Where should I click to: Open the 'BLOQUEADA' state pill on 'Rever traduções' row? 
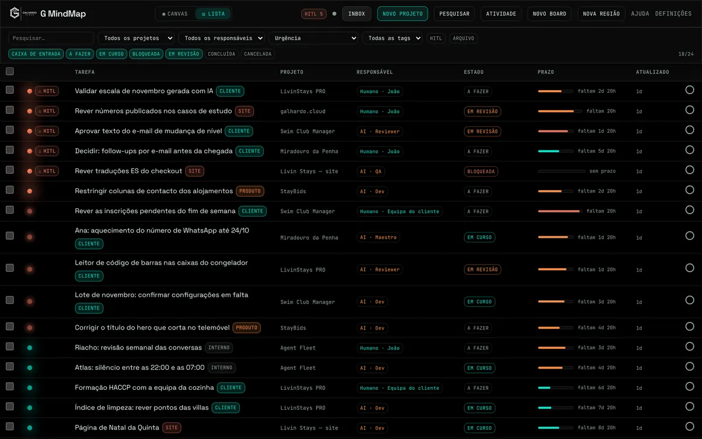coord(481,172)
